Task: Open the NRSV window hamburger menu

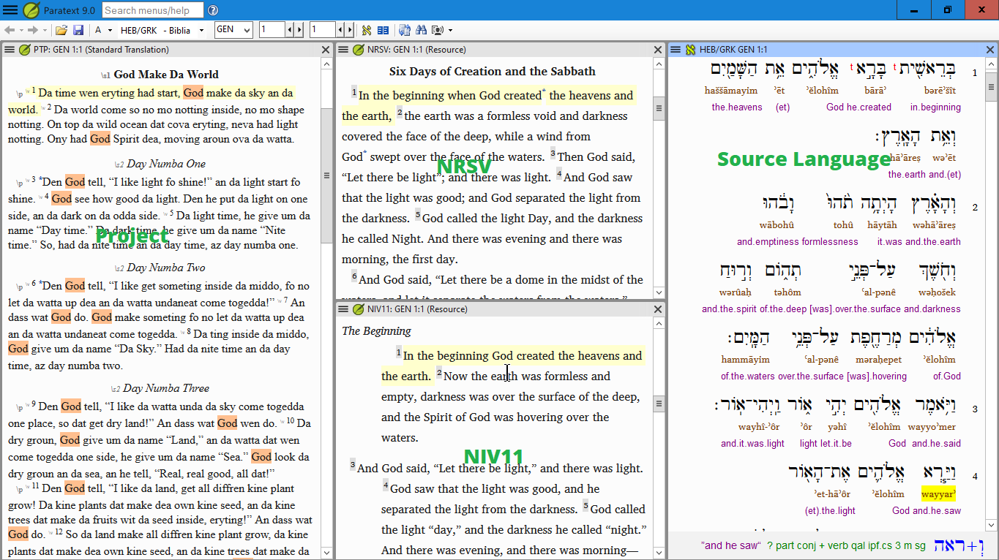Action: [x=343, y=50]
